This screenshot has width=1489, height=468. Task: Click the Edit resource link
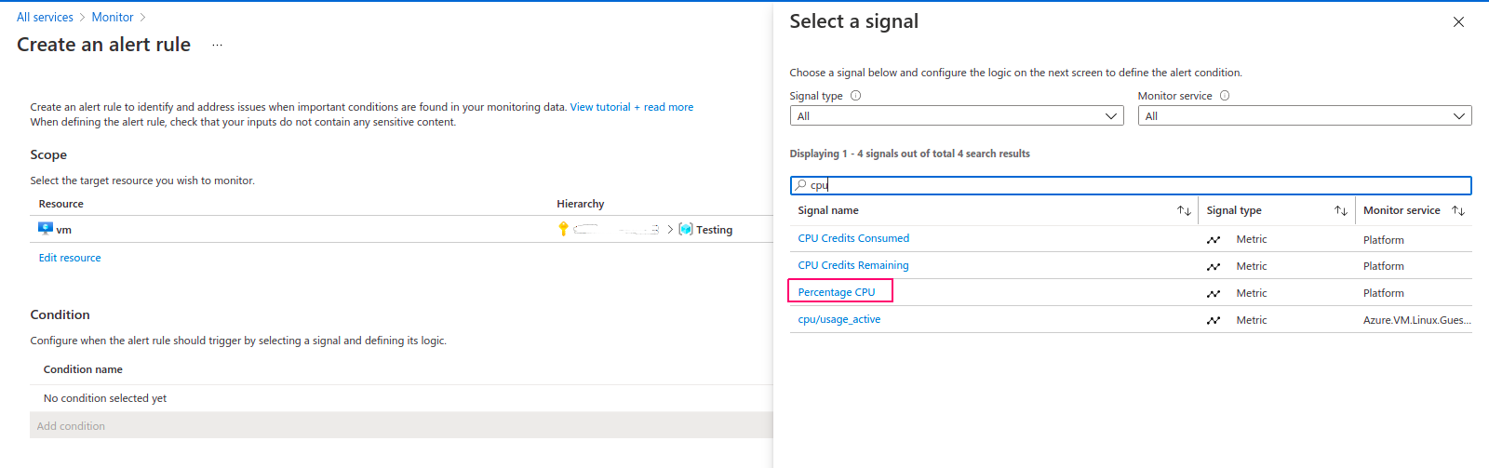[70, 258]
